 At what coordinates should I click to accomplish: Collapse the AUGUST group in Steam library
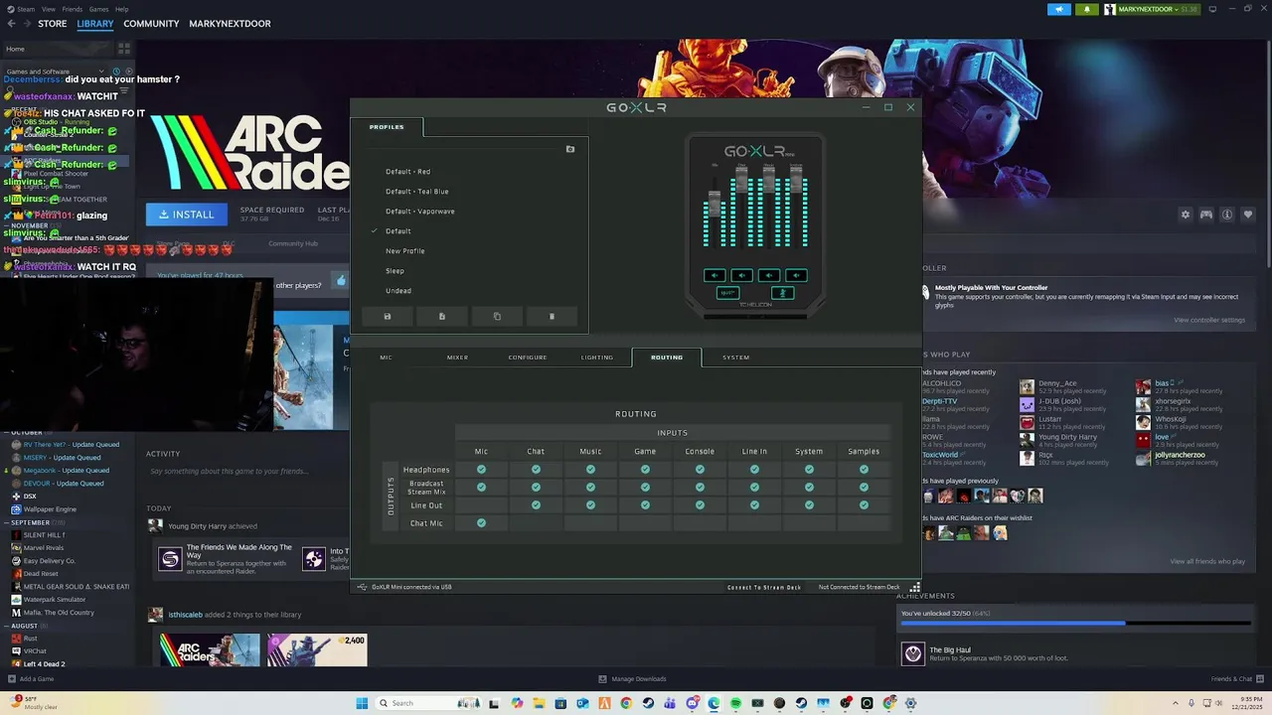coord(7,626)
